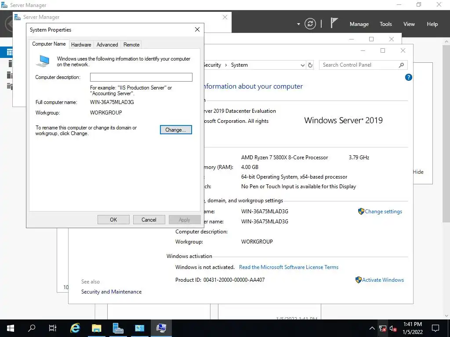Viewport: 450px width, 337px height.
Task: Expand the Control Panel address bar dropdown
Action: click(x=302, y=65)
